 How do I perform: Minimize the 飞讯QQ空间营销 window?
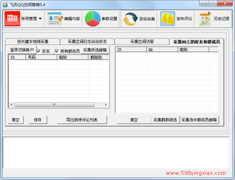point(204,4)
